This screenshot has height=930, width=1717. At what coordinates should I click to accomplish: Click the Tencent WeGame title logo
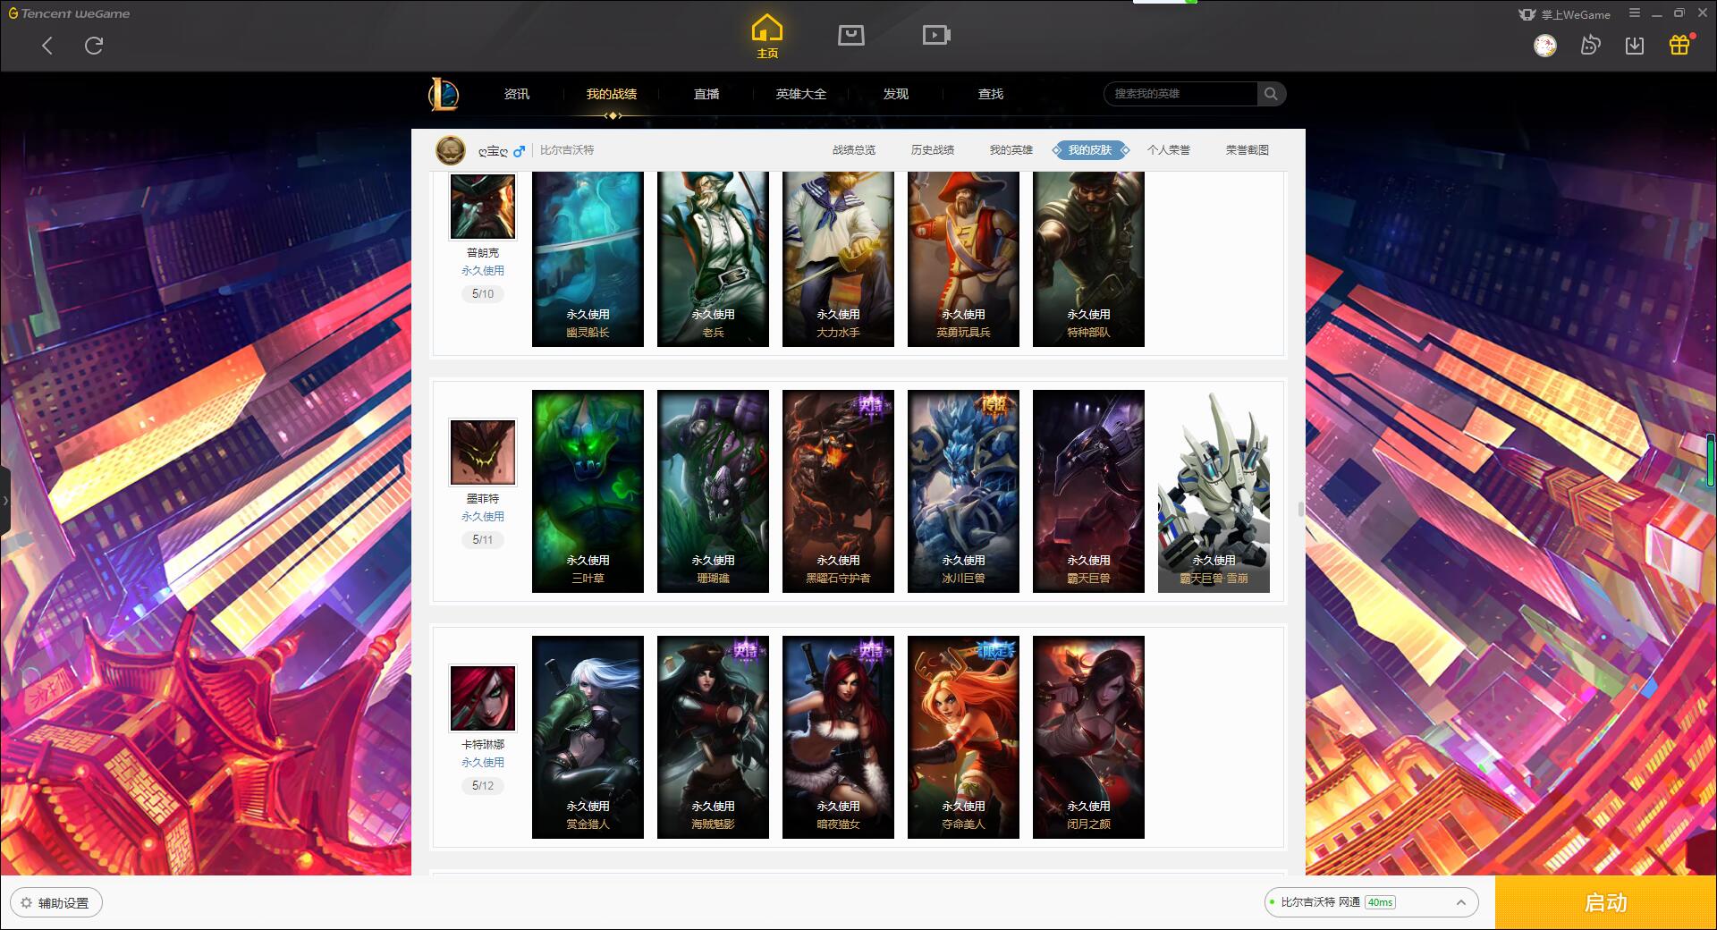[69, 13]
